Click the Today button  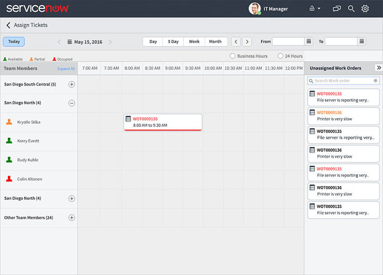click(x=14, y=42)
